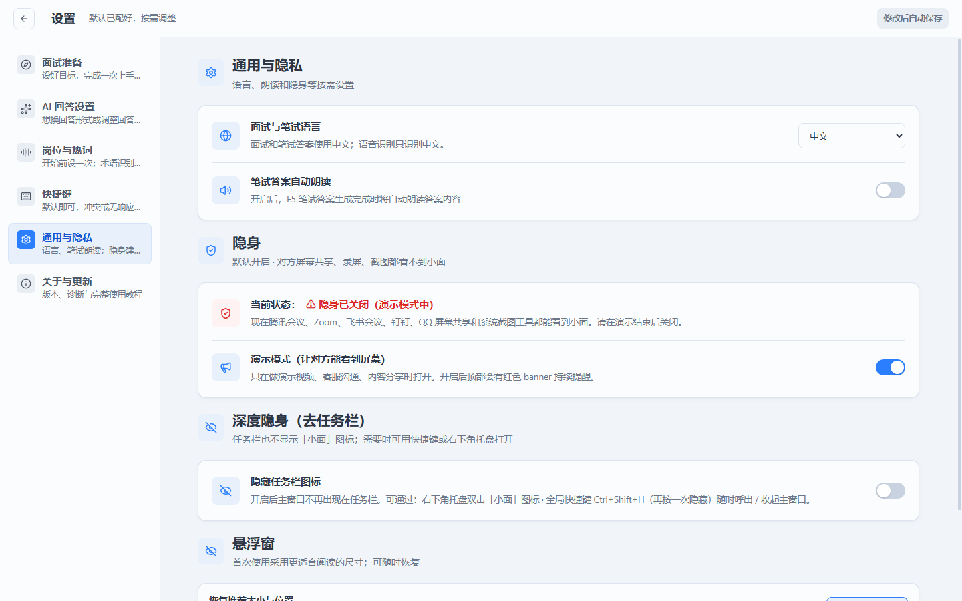Switch to 岗位与热词 section
This screenshot has height=601, width=962.
click(x=80, y=156)
